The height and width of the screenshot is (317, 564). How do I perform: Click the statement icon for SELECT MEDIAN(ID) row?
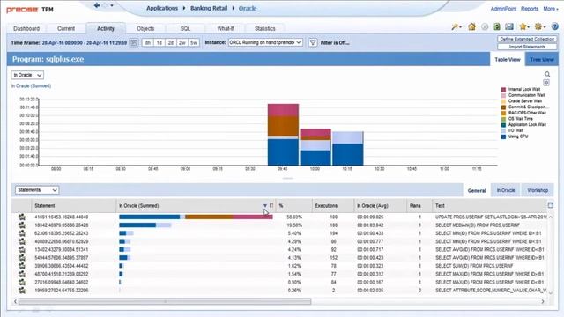[x=22, y=225]
